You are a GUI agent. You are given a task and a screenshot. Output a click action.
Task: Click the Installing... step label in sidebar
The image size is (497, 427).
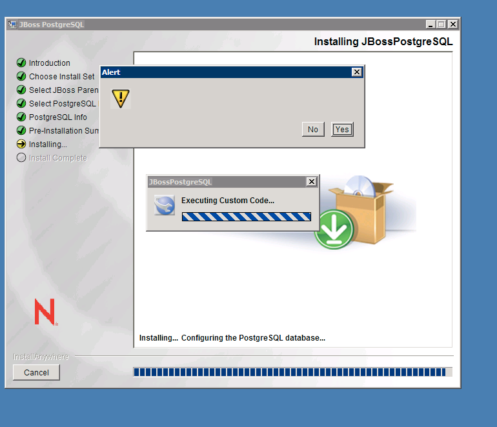click(48, 144)
